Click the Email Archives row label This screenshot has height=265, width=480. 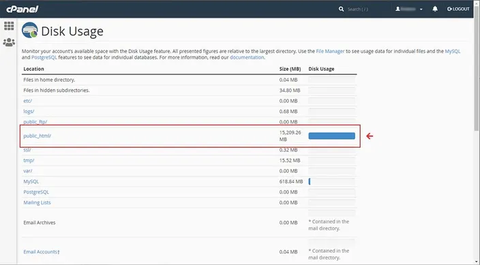pos(40,223)
